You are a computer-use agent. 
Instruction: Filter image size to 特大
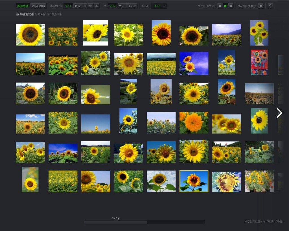click(78, 6)
